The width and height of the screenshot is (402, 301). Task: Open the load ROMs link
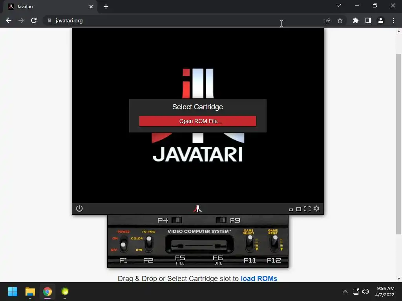[259, 279]
